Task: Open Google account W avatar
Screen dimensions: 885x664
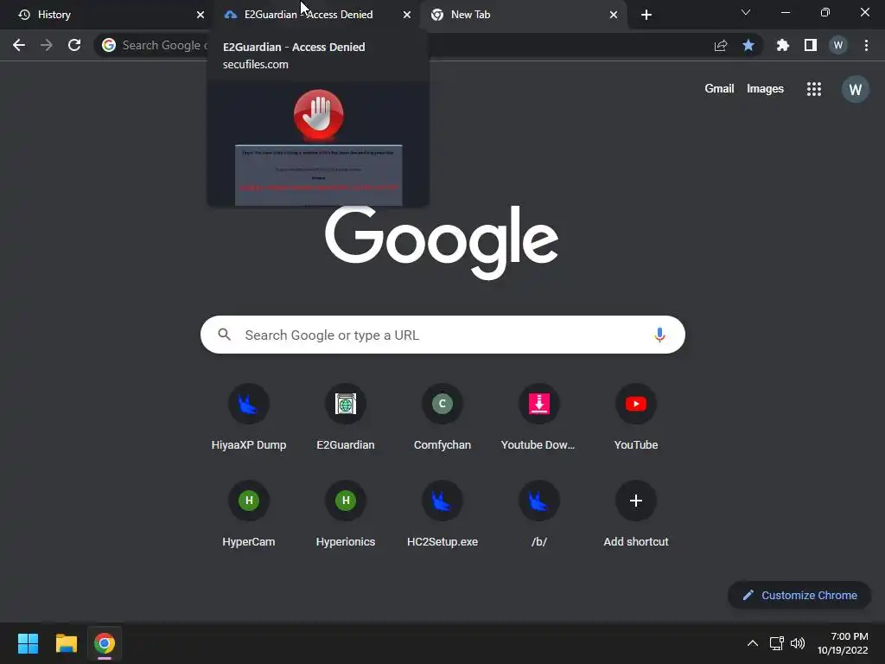Action: (x=855, y=89)
